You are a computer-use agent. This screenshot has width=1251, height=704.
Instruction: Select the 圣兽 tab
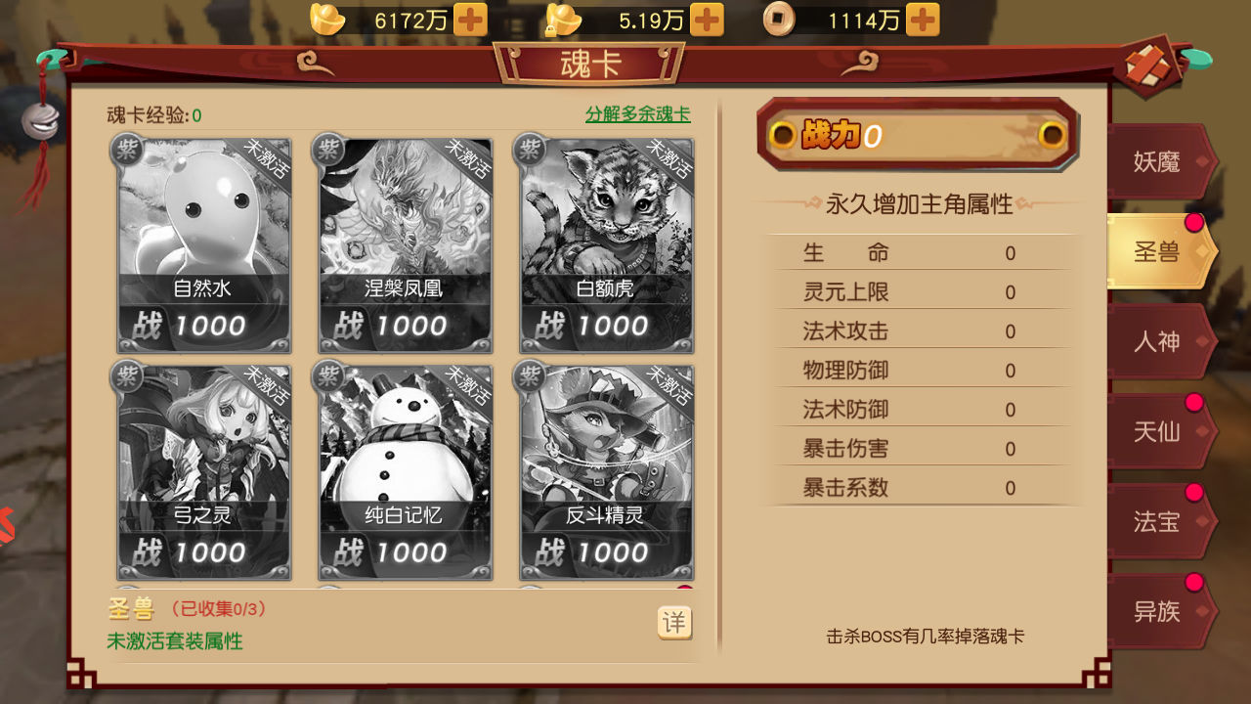pyautogui.click(x=1161, y=251)
